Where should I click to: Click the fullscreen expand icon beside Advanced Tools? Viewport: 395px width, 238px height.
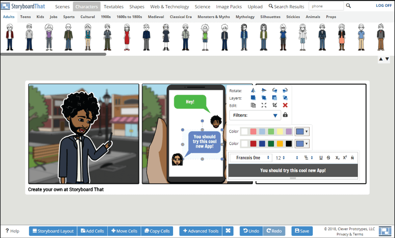(x=228, y=231)
